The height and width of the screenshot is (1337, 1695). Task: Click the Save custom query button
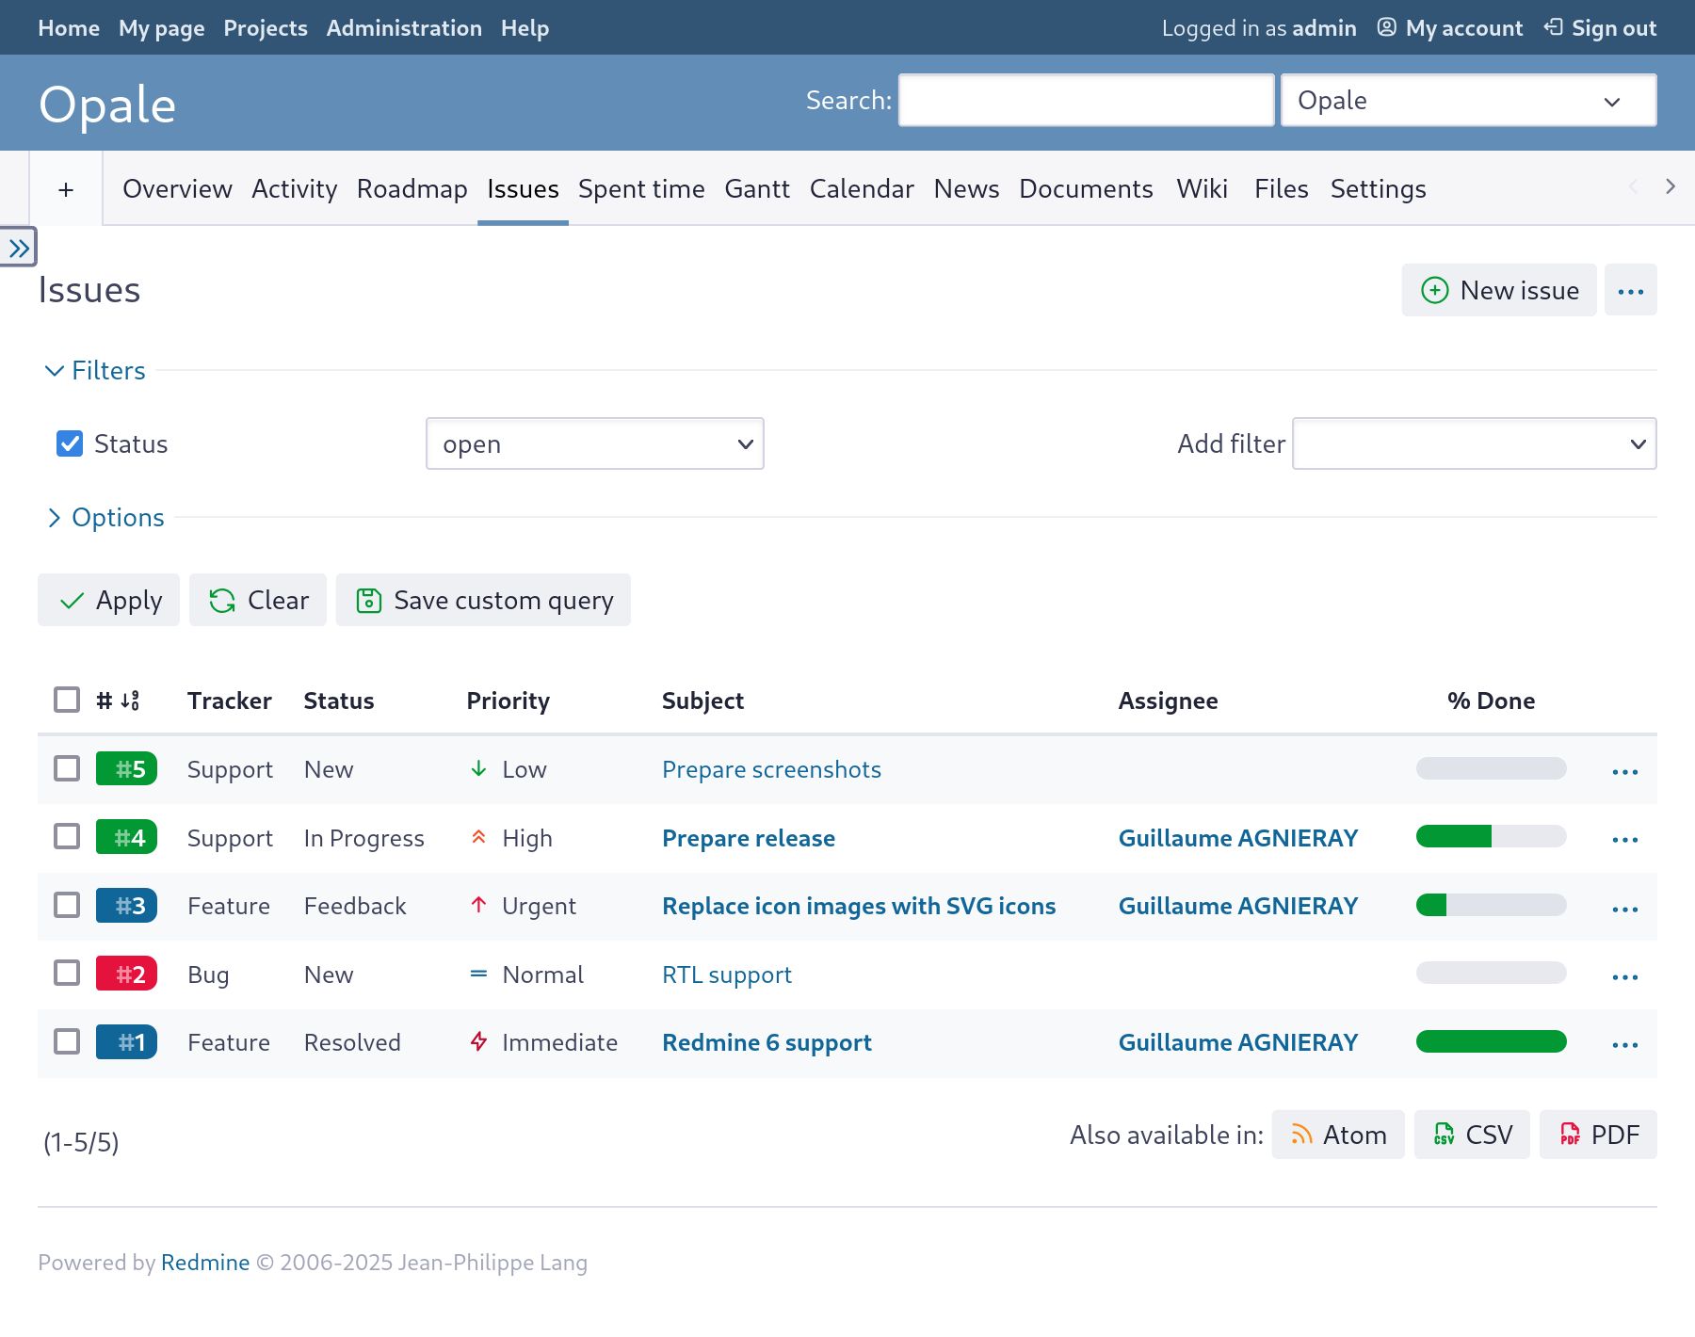tap(483, 600)
